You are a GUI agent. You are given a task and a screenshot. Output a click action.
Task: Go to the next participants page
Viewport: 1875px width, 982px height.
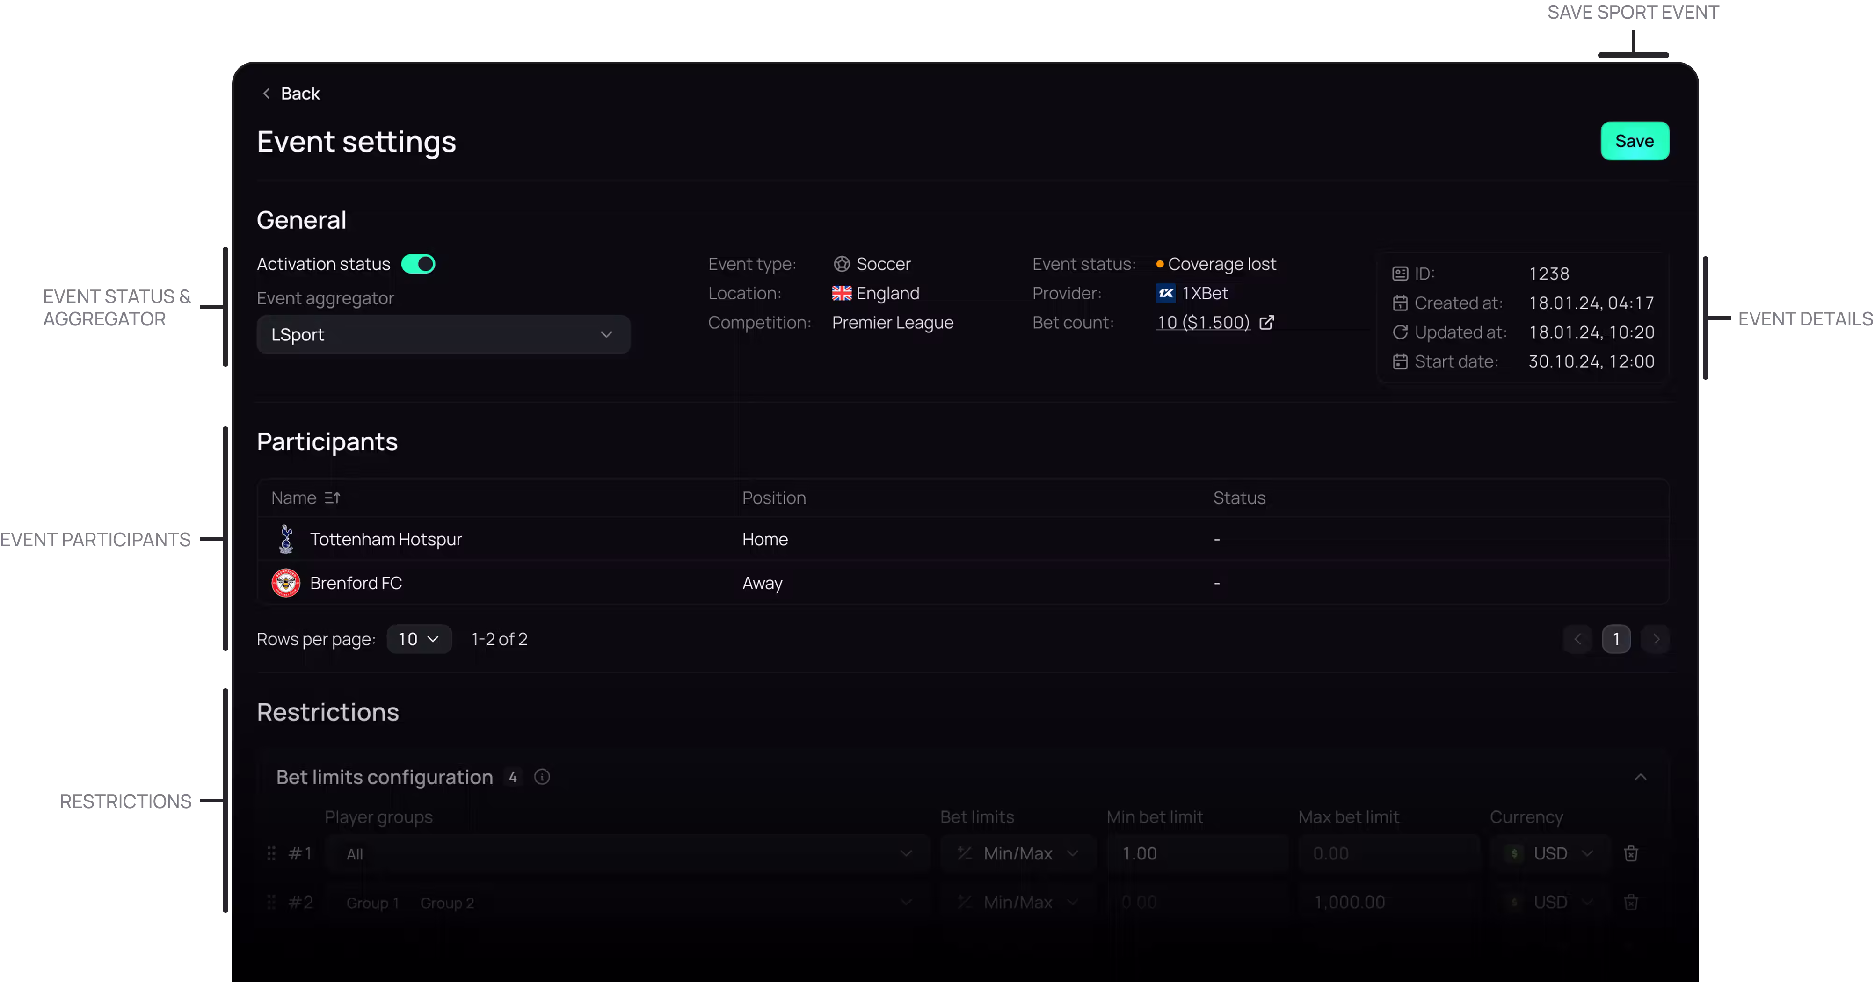[1655, 639]
